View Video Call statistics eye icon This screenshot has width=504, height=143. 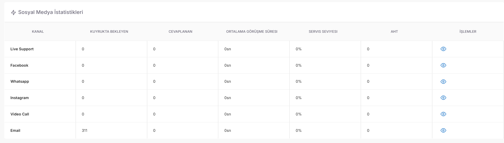pyautogui.click(x=443, y=114)
